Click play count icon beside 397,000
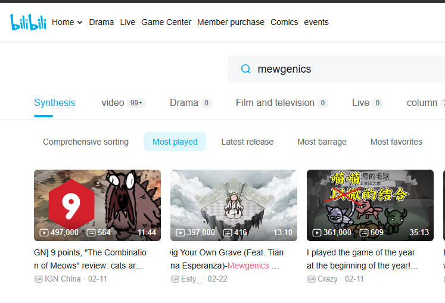This screenshot has width=445, height=303. pyautogui.click(x=181, y=233)
